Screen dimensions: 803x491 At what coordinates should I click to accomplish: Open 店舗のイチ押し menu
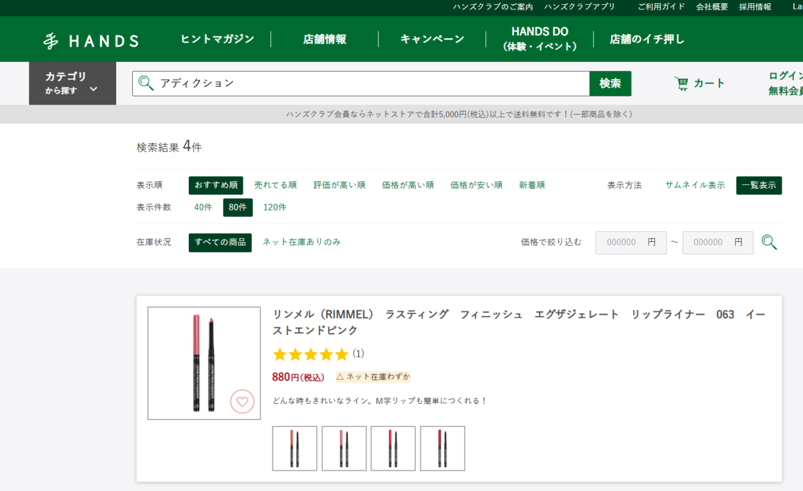click(x=647, y=39)
